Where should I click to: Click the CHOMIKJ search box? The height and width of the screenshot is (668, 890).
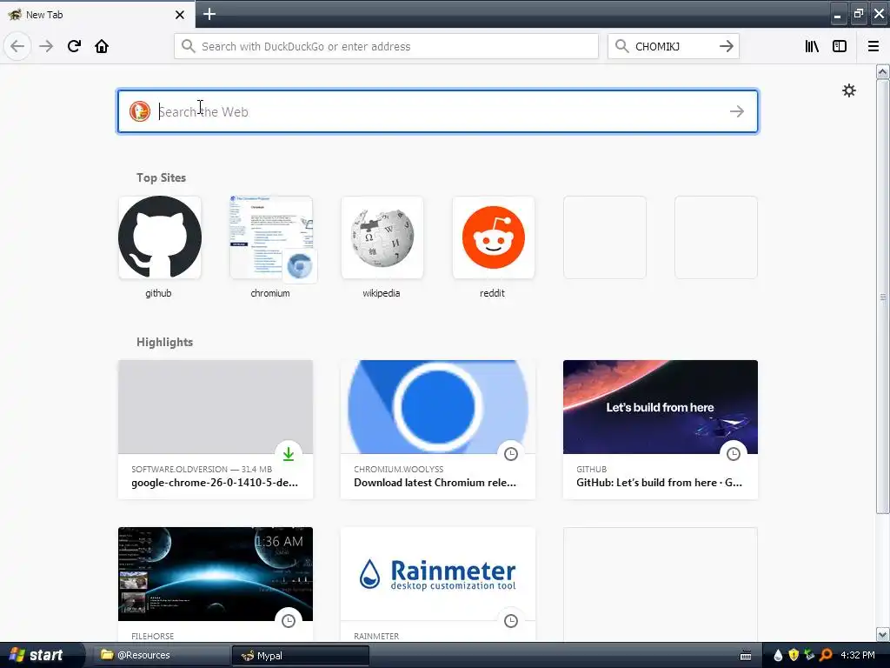(674, 46)
